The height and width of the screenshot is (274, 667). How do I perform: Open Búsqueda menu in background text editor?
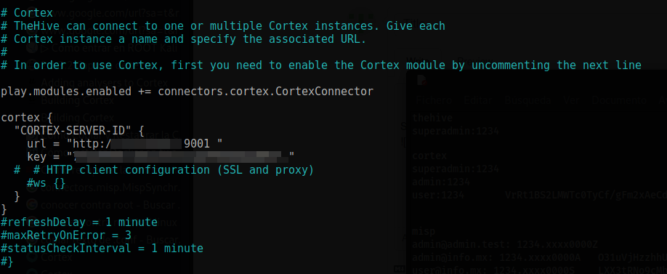(x=527, y=101)
